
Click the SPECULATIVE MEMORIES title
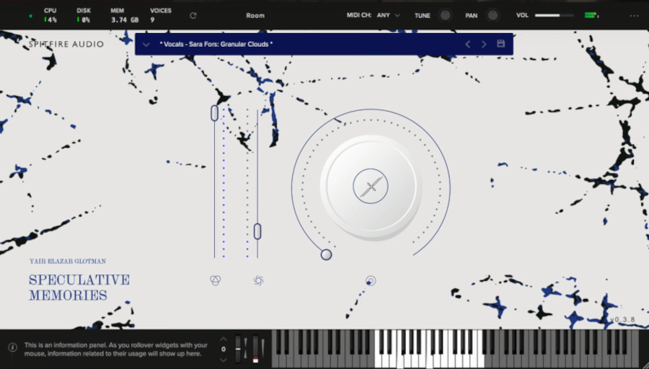pyautogui.click(x=79, y=287)
